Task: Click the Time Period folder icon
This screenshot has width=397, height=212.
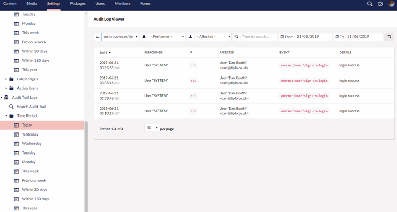Action: (11, 116)
